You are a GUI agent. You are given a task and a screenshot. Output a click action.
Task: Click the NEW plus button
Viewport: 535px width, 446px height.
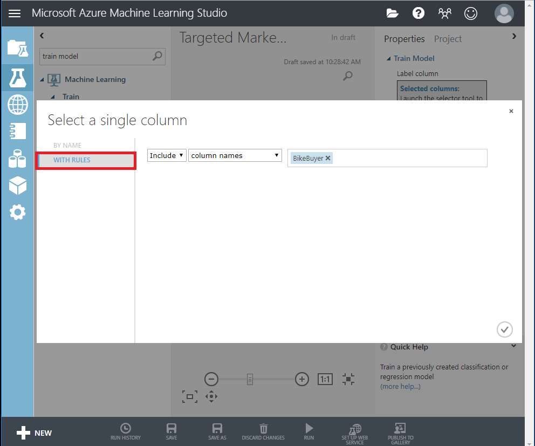pos(35,433)
